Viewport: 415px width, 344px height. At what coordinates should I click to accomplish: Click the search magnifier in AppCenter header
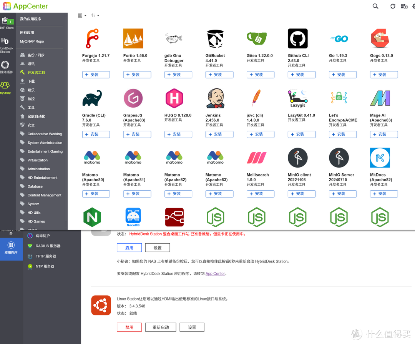[x=375, y=6]
